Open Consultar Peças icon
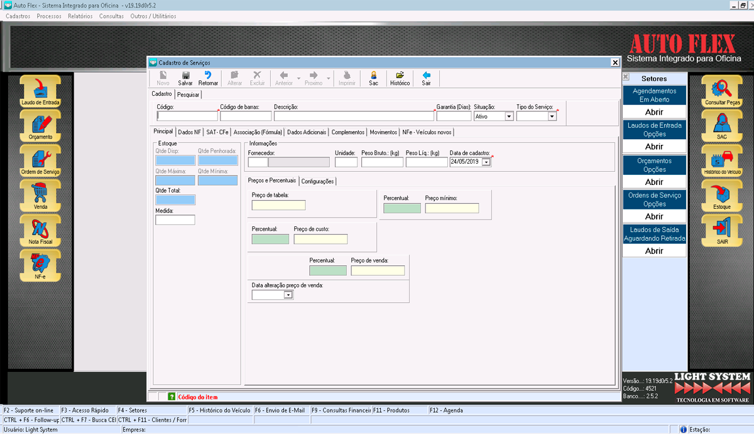The height and width of the screenshot is (434, 754). click(722, 91)
